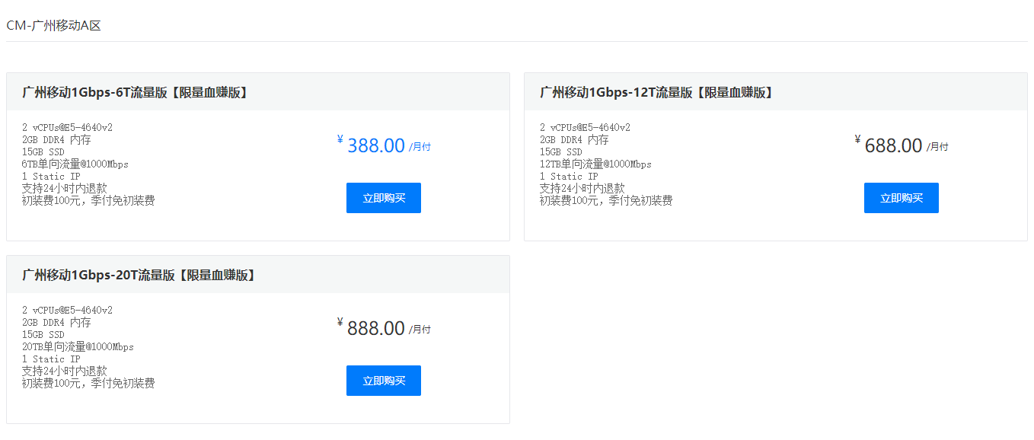
Task: Click 2 vCPUs@E5-4640v2 in the 6T plan
Action: pos(67,128)
